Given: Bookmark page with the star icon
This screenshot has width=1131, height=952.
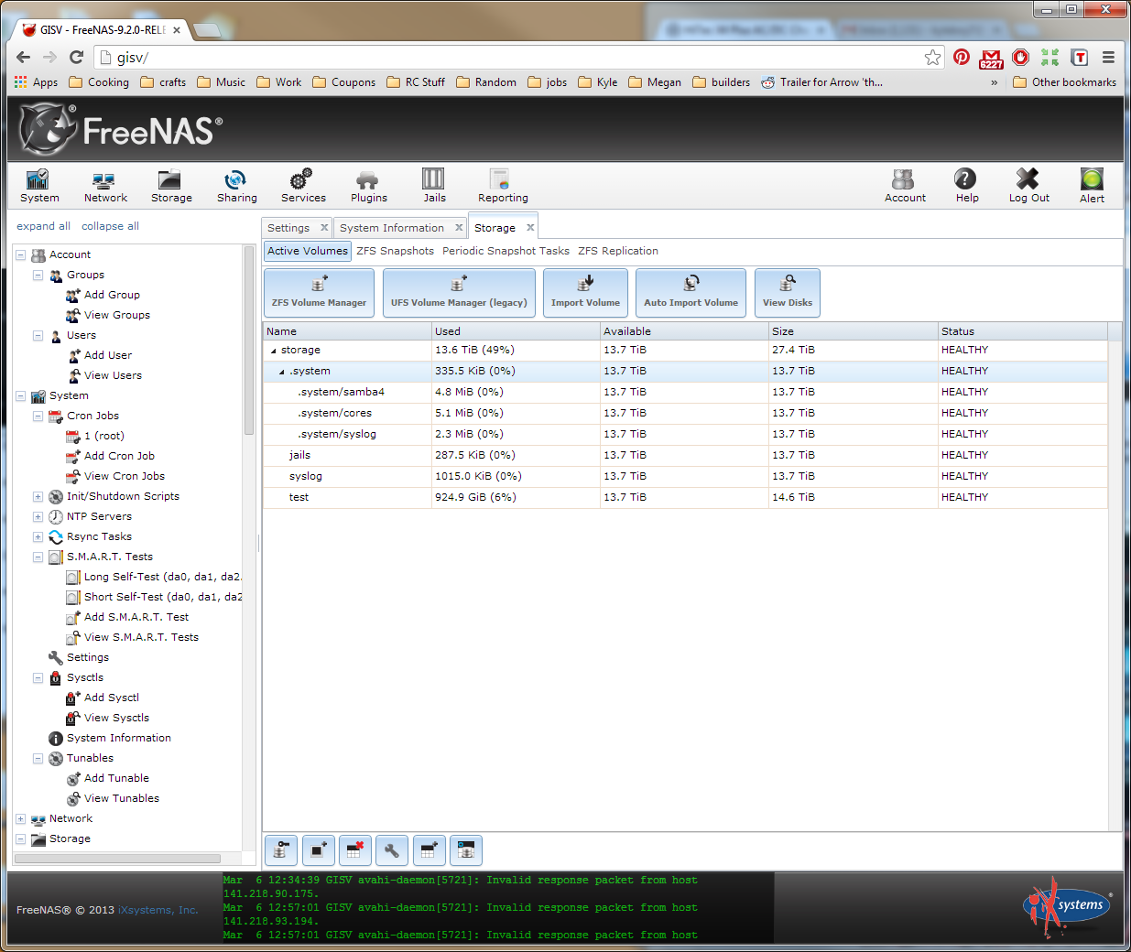Looking at the screenshot, I should tap(932, 57).
